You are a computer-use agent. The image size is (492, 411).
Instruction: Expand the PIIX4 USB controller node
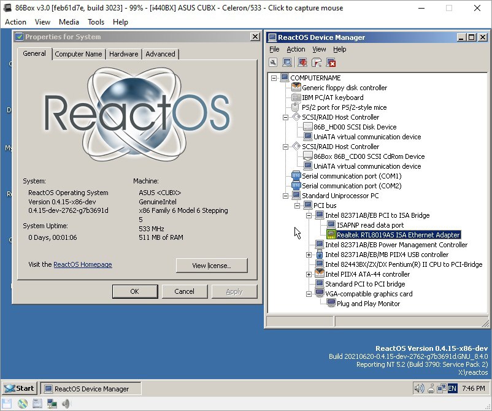click(309, 255)
